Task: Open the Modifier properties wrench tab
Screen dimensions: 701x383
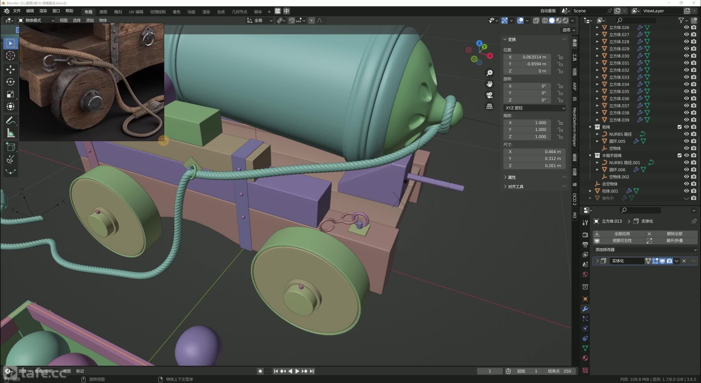Action: click(x=585, y=309)
